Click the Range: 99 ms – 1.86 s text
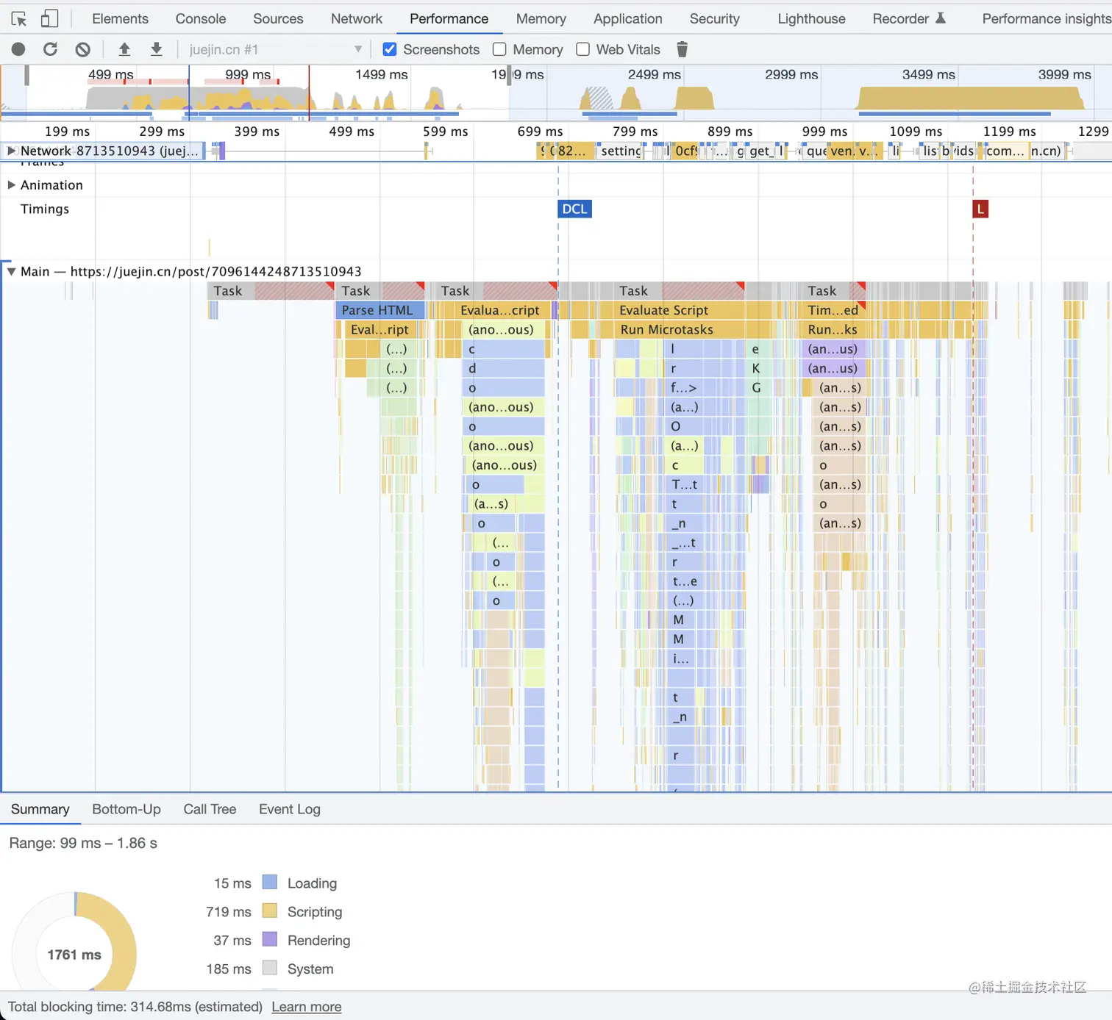The width and height of the screenshot is (1112, 1020). (x=83, y=843)
